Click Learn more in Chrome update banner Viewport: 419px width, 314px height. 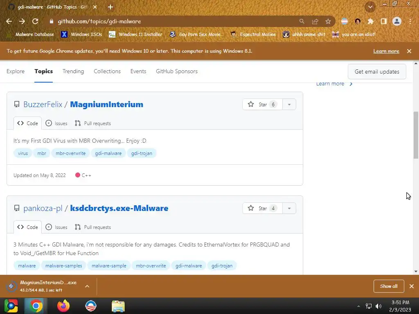[x=386, y=51]
